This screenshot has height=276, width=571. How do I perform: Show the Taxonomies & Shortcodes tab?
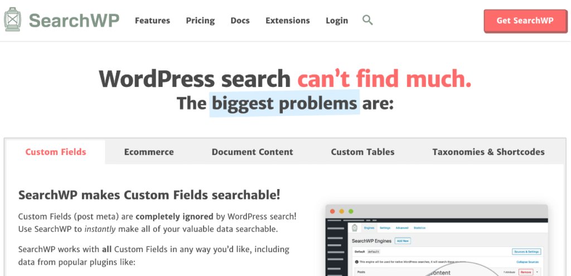[488, 152]
